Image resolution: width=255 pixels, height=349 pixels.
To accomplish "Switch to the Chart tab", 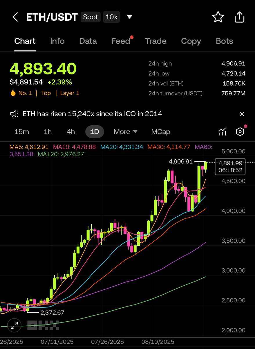I will 25,41.
